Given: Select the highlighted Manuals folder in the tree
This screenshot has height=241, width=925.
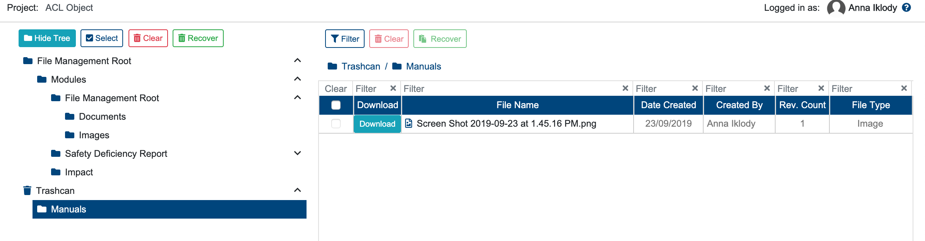Looking at the screenshot, I should click(x=170, y=209).
